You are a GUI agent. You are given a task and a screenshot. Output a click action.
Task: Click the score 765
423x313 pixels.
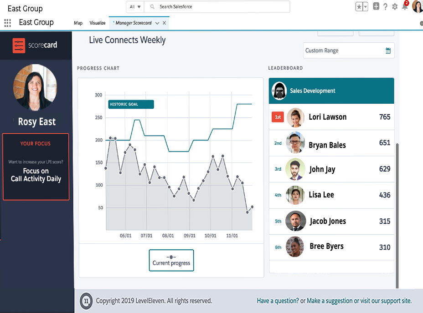click(x=385, y=117)
